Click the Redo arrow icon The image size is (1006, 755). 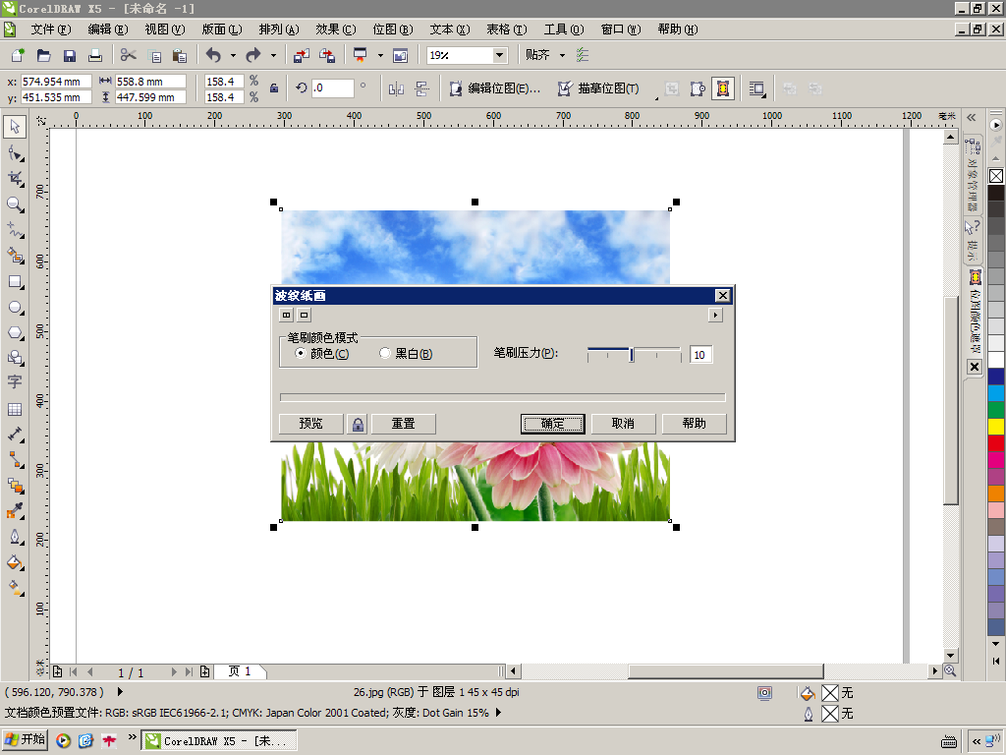[253, 55]
